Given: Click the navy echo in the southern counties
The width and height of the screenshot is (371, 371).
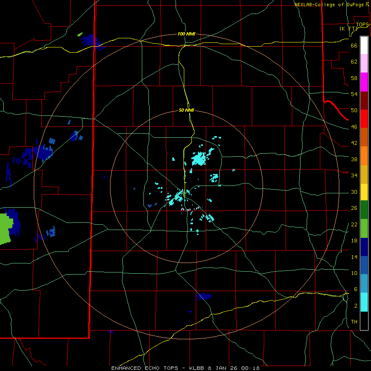Looking at the screenshot, I should coord(204,296).
